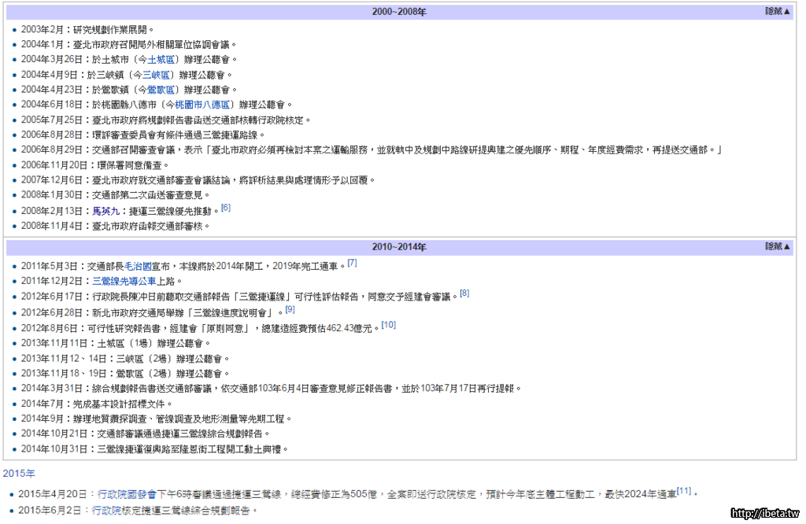Open 行政院 link in 2015年6月2日 entry

point(107,510)
